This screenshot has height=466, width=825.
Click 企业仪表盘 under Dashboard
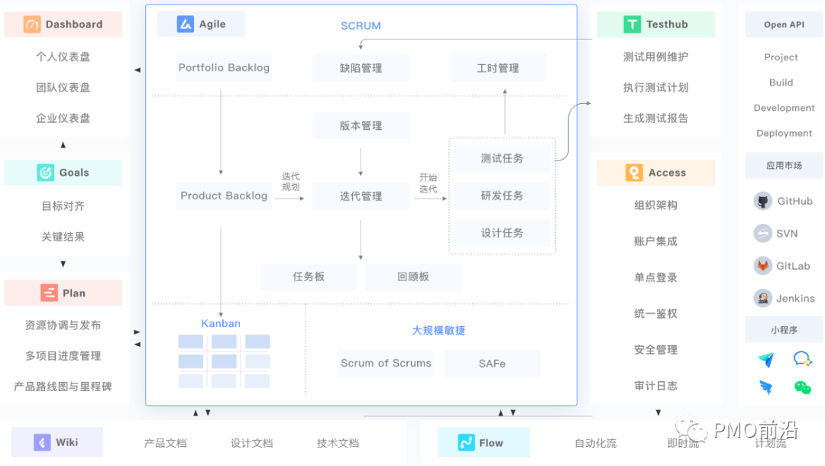[x=63, y=118]
